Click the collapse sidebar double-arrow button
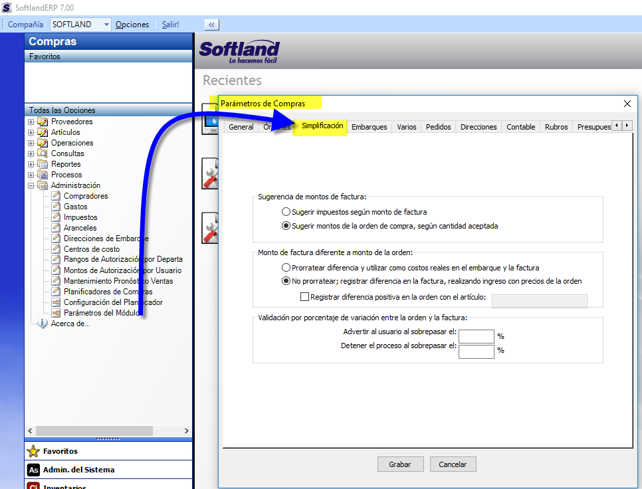 click(211, 25)
